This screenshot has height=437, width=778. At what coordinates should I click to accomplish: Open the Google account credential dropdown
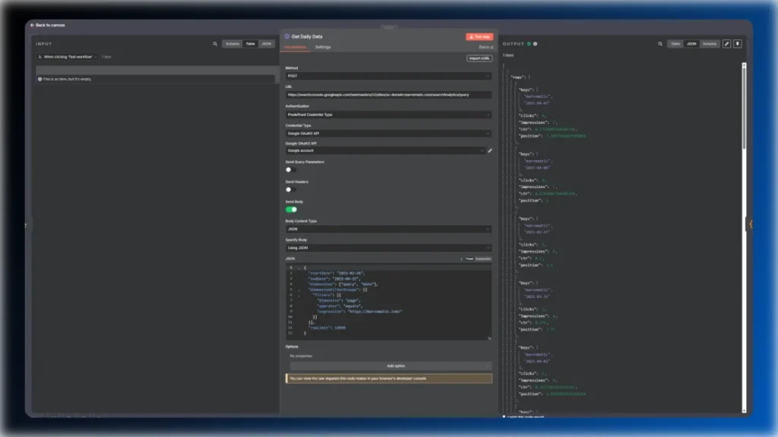pyautogui.click(x=385, y=151)
